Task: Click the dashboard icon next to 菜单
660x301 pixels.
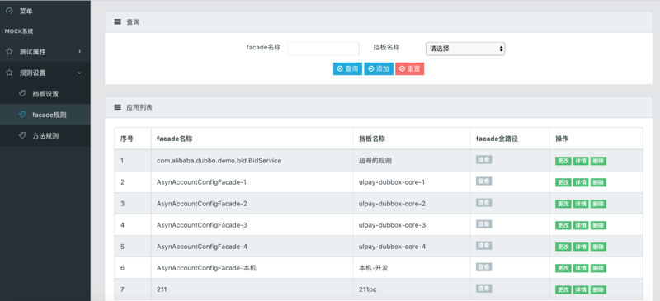Action: (9, 12)
